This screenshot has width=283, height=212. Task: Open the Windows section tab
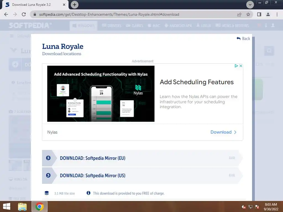(83, 26)
